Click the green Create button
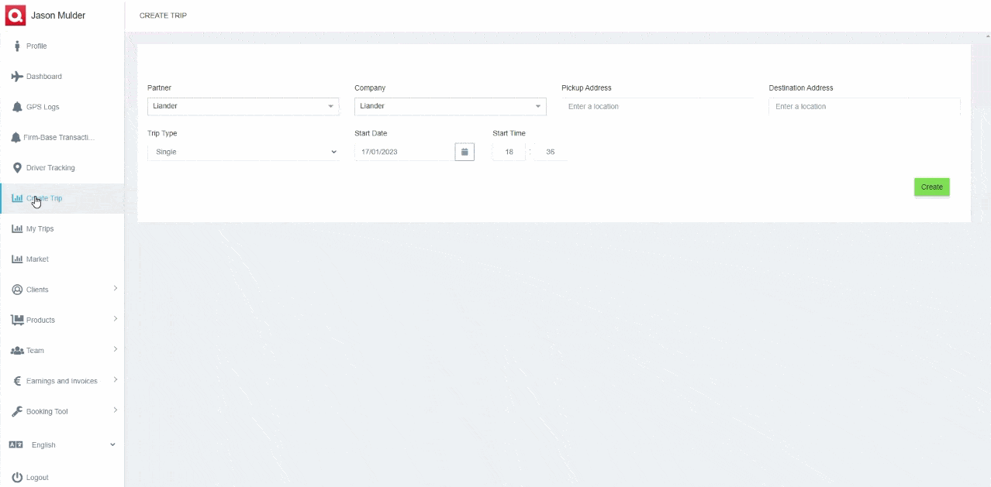 [x=931, y=187]
